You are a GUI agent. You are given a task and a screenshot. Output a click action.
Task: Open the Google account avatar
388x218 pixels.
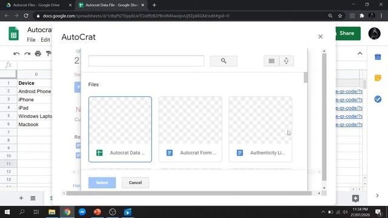pyautogui.click(x=374, y=33)
